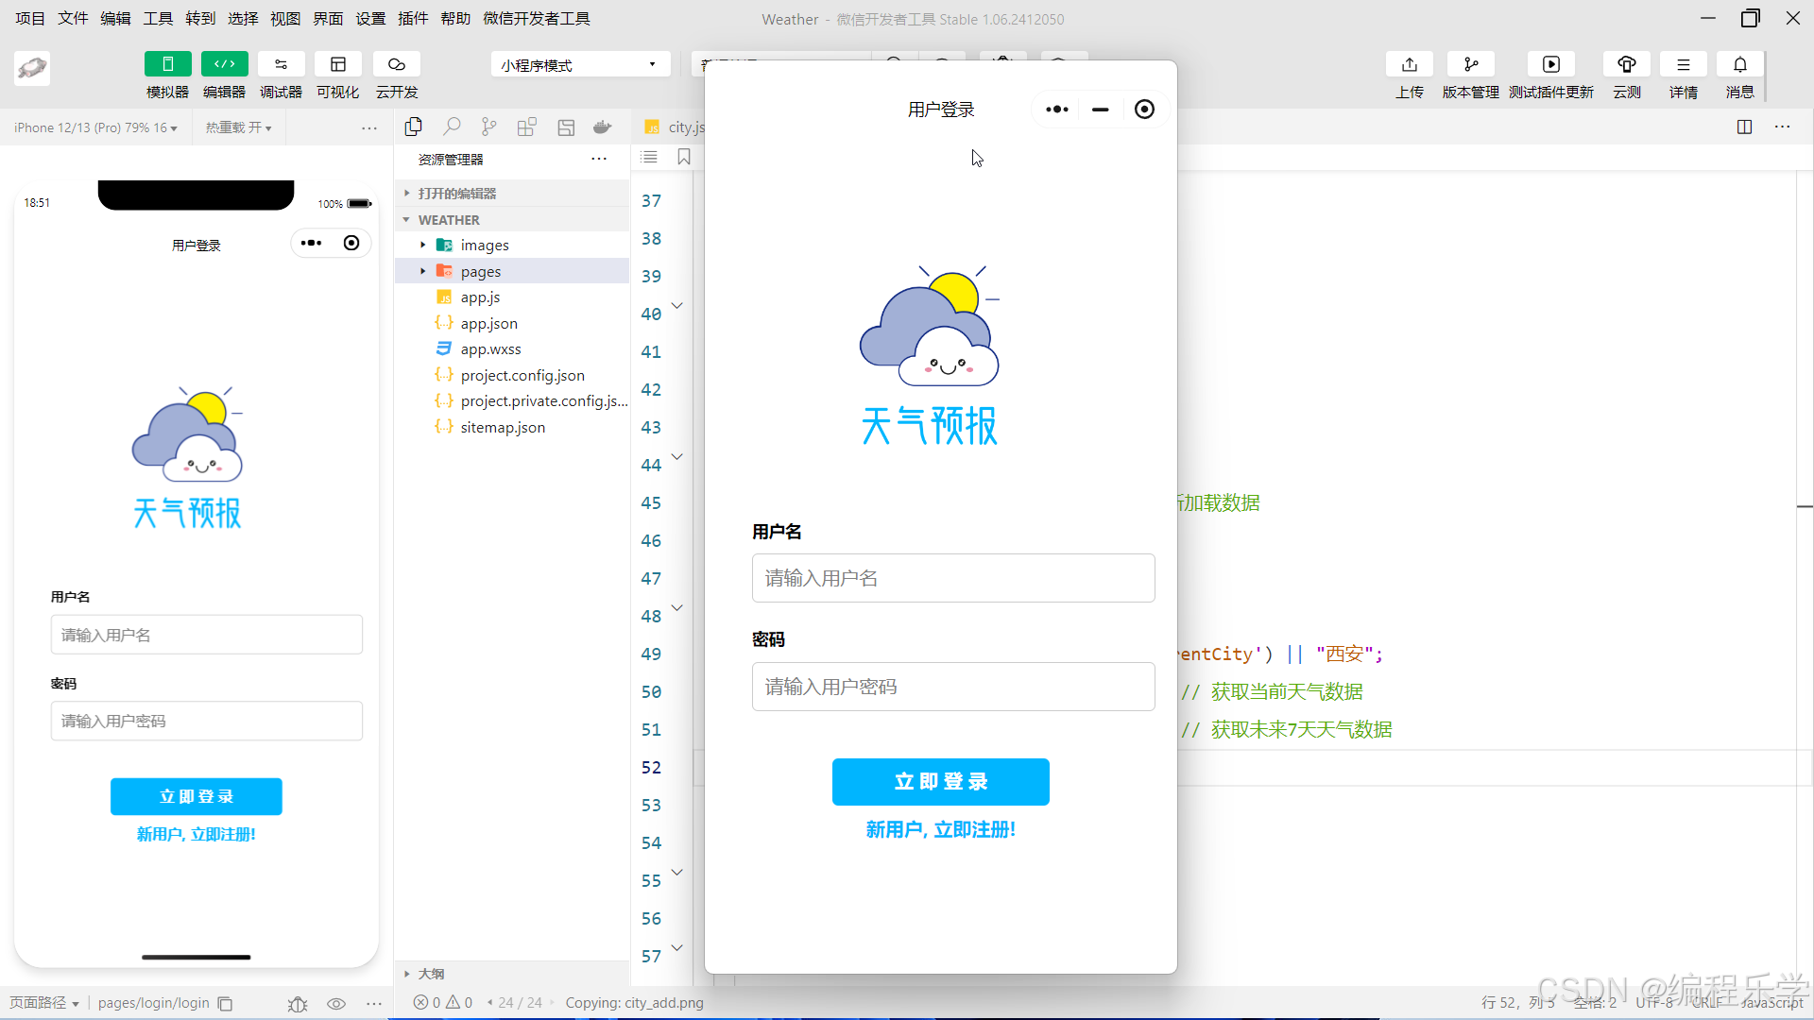Open the source control branch icon
Image resolution: width=1814 pixels, height=1020 pixels.
point(488,127)
